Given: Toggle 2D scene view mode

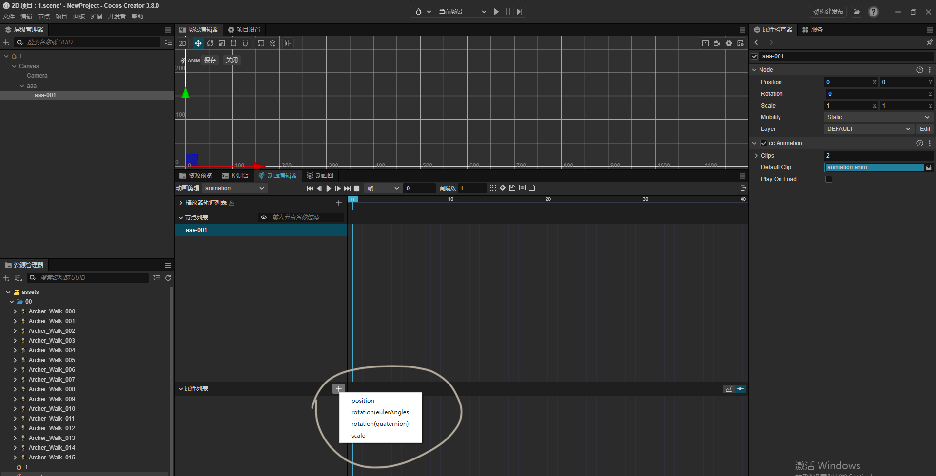Looking at the screenshot, I should point(183,43).
